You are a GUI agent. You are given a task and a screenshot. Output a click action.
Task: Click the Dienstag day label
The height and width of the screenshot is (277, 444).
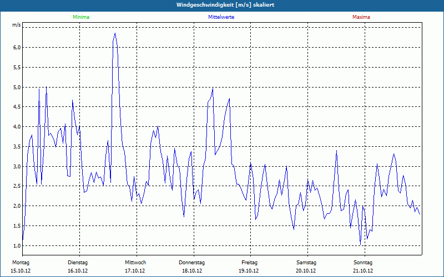[x=78, y=263]
